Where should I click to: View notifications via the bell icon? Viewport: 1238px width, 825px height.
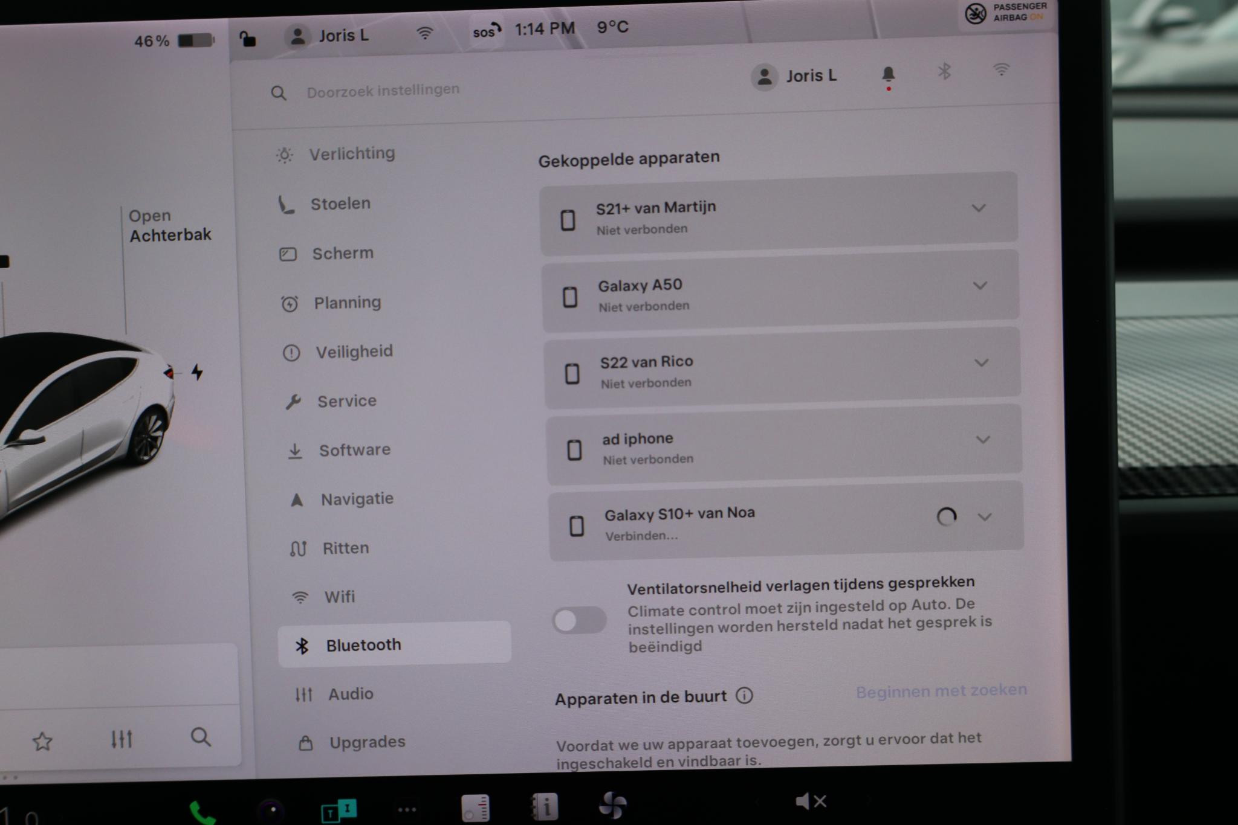point(887,74)
